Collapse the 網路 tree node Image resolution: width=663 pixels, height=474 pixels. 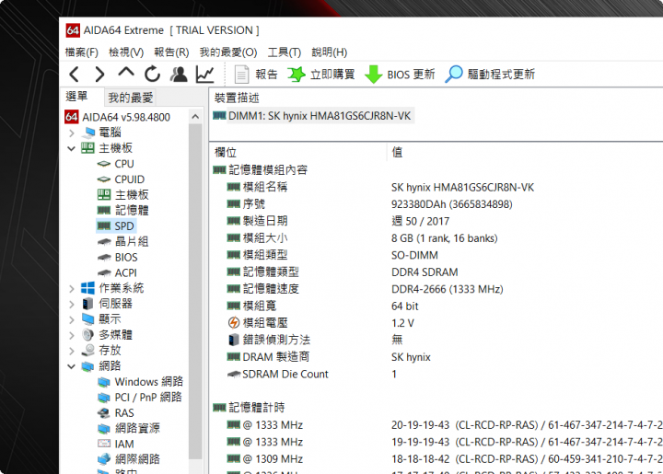tap(72, 366)
